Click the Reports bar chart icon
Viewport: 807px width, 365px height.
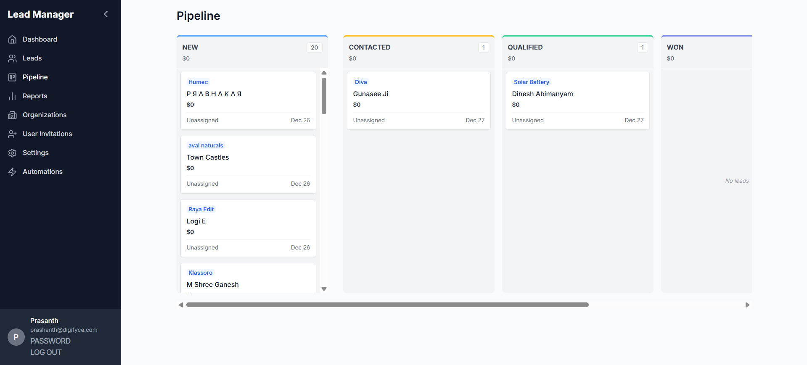point(13,96)
